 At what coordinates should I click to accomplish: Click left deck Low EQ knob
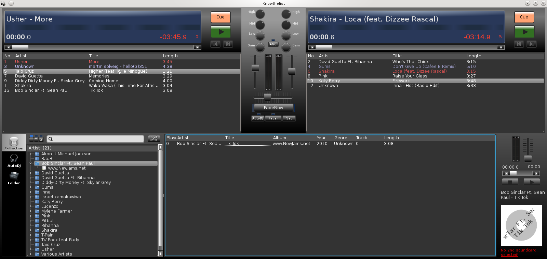[260, 36]
